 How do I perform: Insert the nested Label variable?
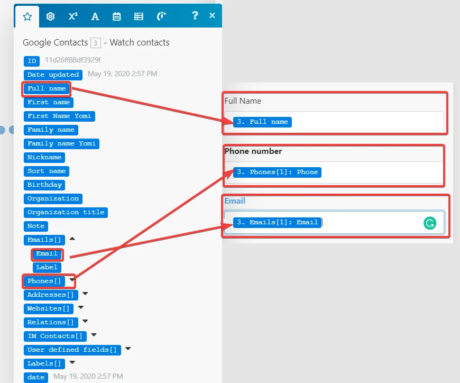(x=47, y=268)
